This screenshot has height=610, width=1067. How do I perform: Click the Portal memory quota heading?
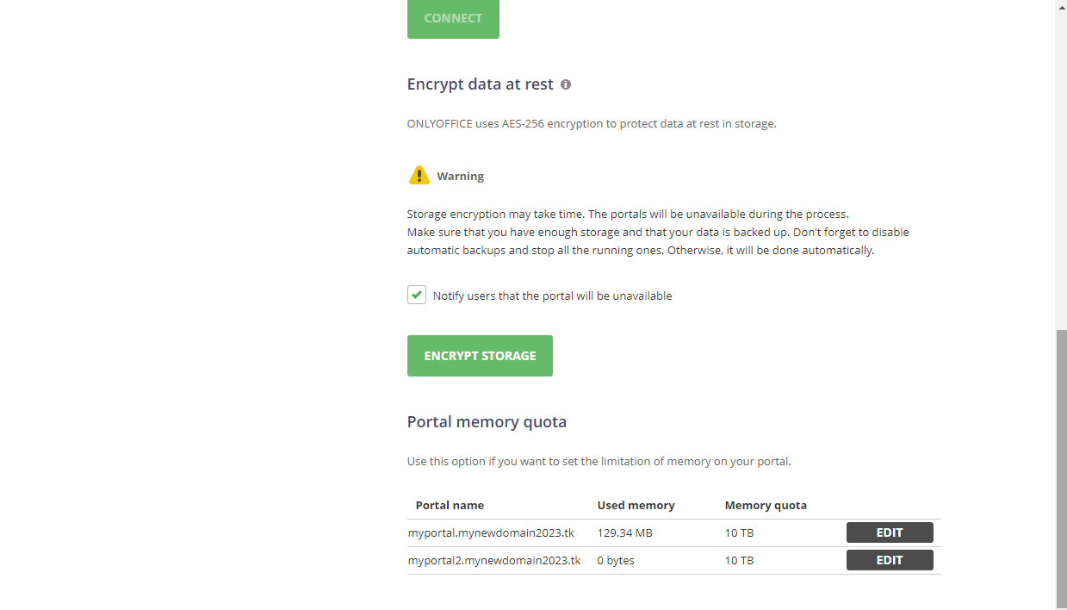click(486, 421)
